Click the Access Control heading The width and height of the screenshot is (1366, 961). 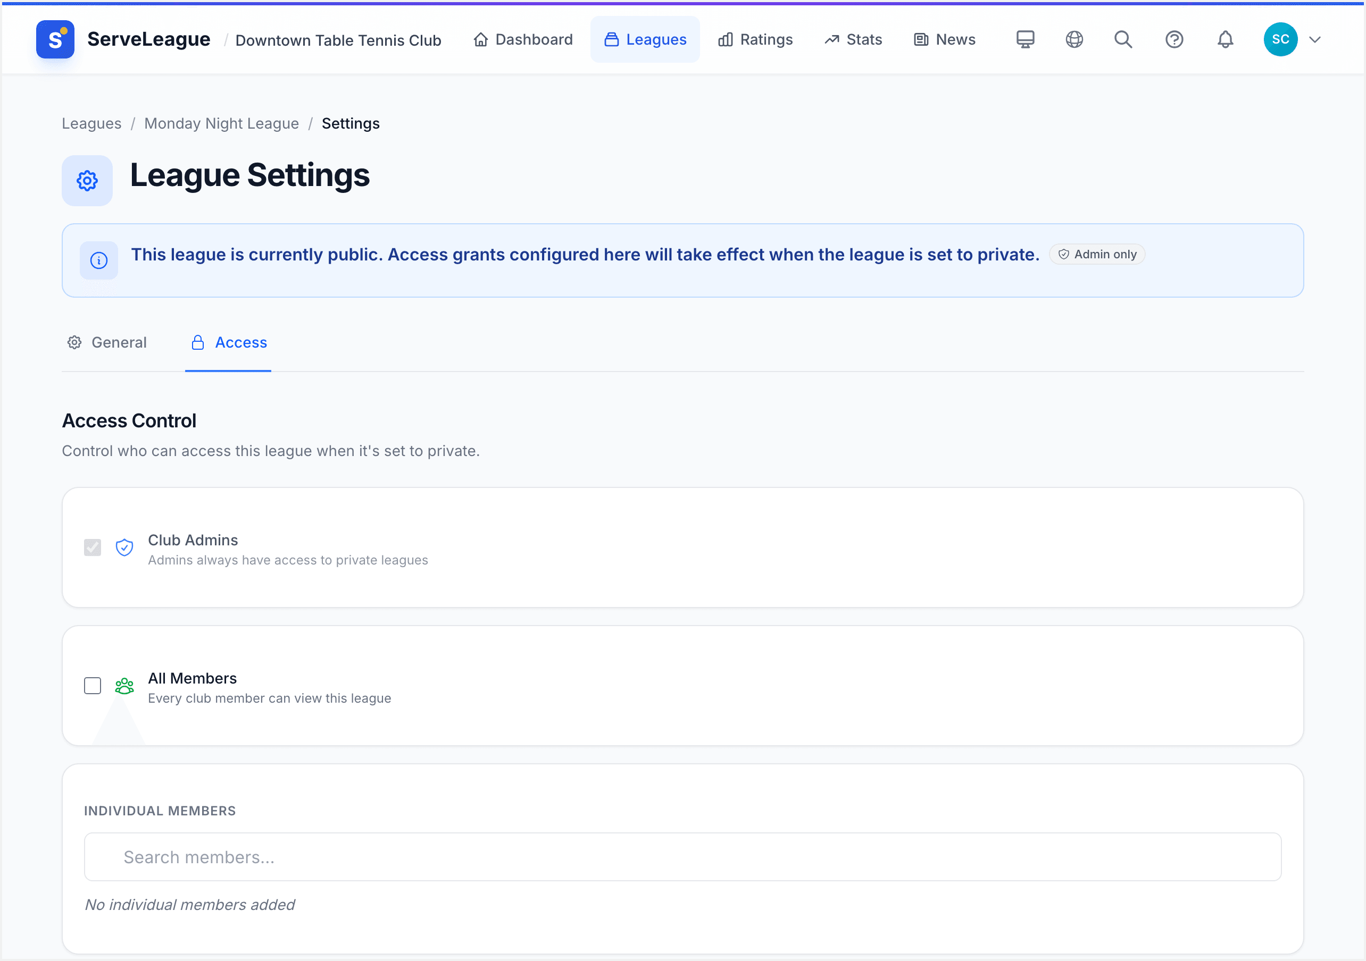click(129, 421)
